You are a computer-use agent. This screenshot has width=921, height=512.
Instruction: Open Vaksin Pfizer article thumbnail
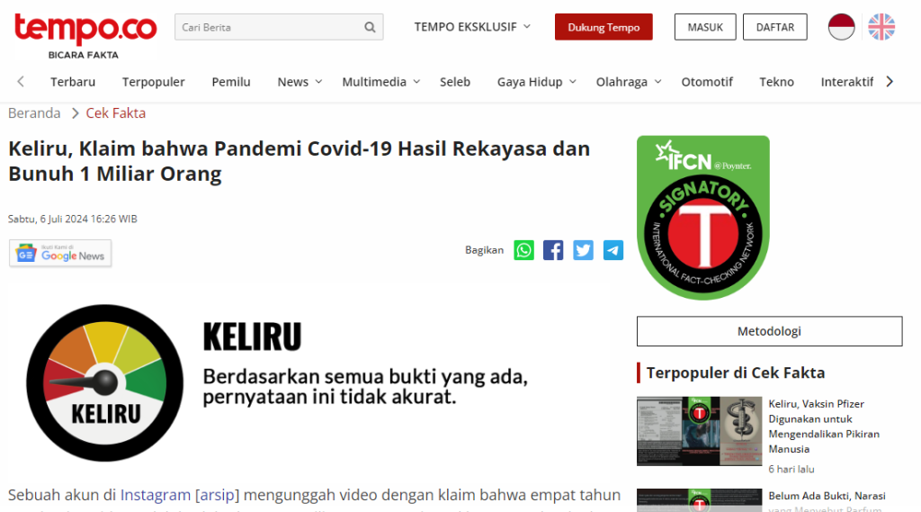coord(699,431)
